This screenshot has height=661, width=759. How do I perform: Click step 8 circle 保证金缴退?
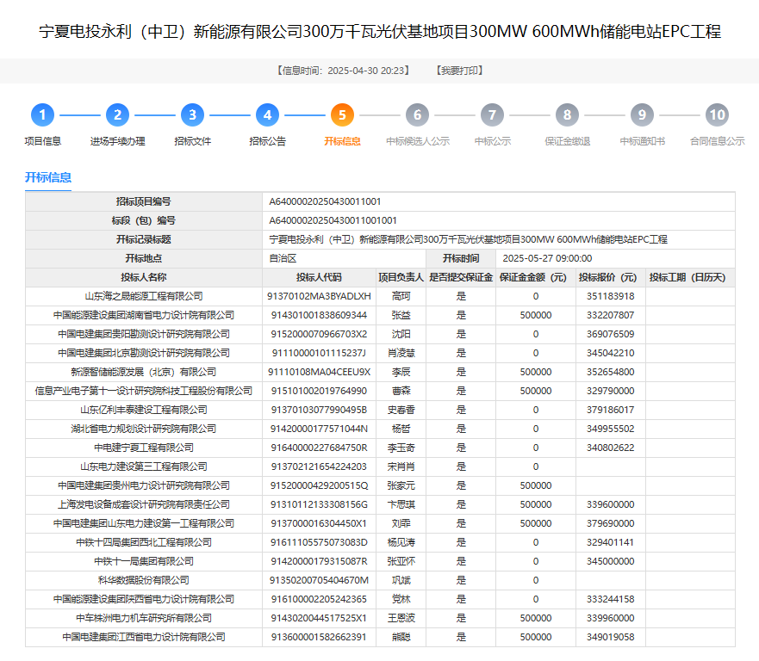(568, 115)
